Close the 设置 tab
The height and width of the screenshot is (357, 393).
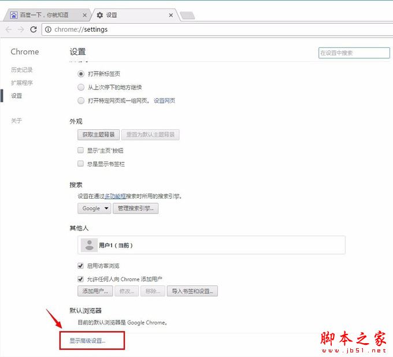170,15
